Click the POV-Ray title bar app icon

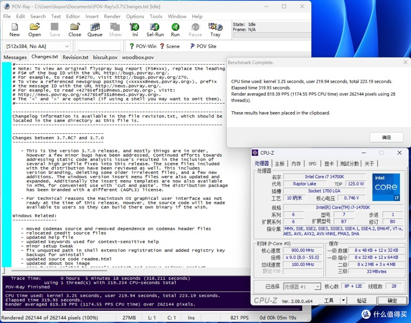[x=7, y=6]
